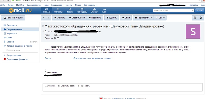Viewport: 205px width, 99px height.
Task: Expand the mail search options arrow
Action: 193,10
